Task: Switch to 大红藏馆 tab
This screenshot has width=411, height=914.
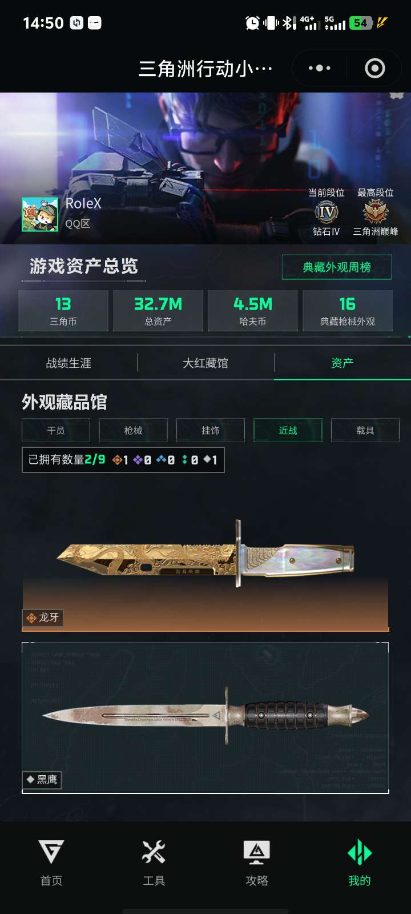Action: tap(205, 363)
